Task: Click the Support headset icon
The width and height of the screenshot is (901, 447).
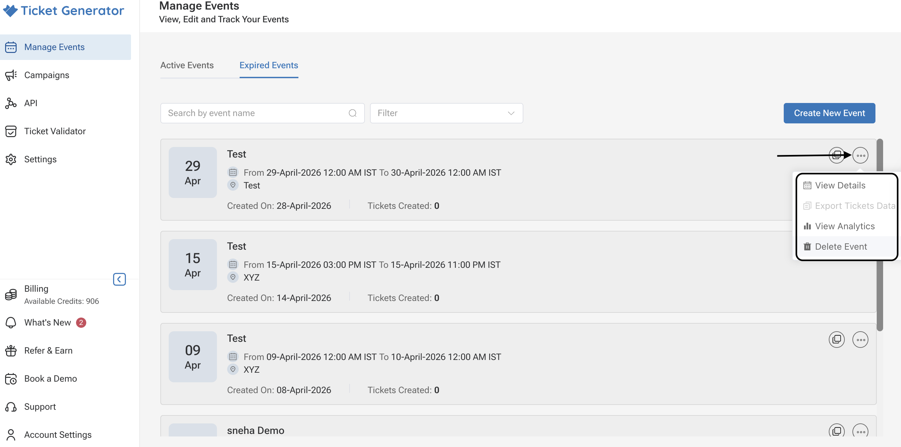Action: tap(11, 407)
